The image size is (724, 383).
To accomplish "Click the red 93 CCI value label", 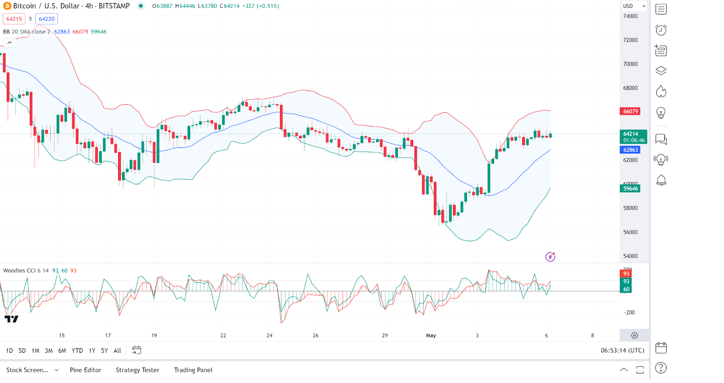I will tap(626, 274).
